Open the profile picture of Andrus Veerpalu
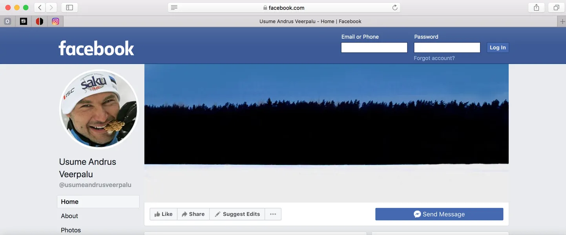 (x=99, y=109)
